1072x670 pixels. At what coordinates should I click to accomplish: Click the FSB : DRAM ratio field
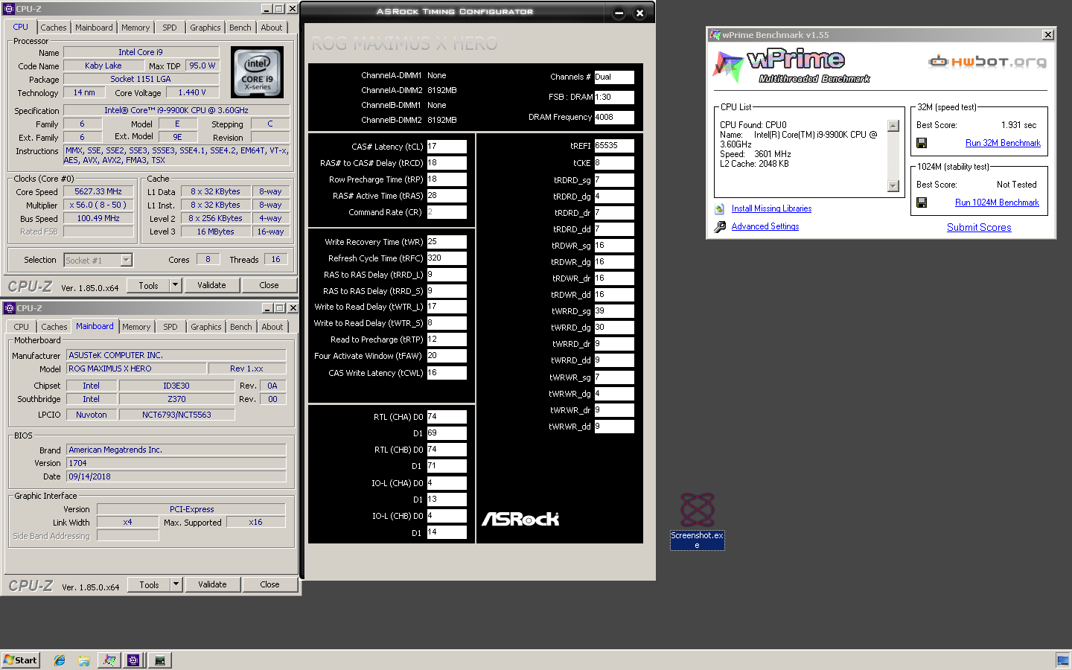(614, 97)
